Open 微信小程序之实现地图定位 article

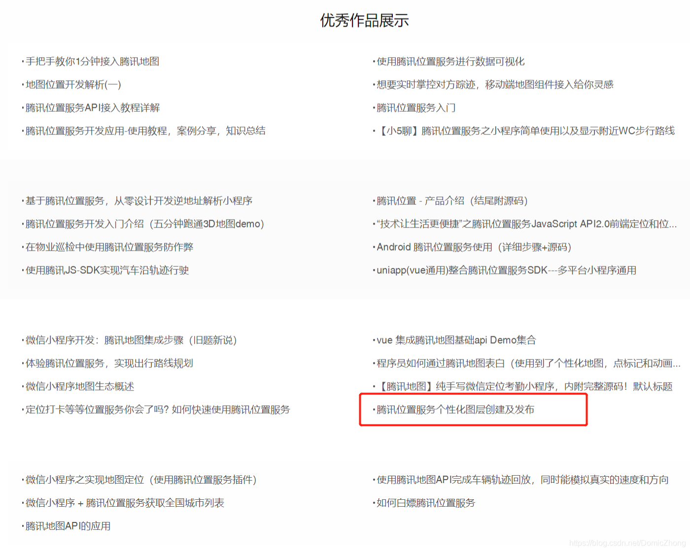(141, 480)
